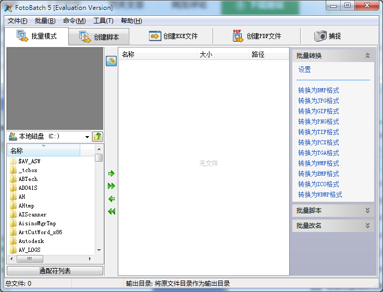Click the 批量模式 tab icon
Image resolution: width=383 pixels, height=292 pixels.
pos(22,35)
